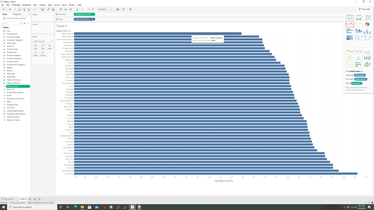Open the Detail mark card
The height and width of the screenshot is (210, 374).
tap(36, 54)
